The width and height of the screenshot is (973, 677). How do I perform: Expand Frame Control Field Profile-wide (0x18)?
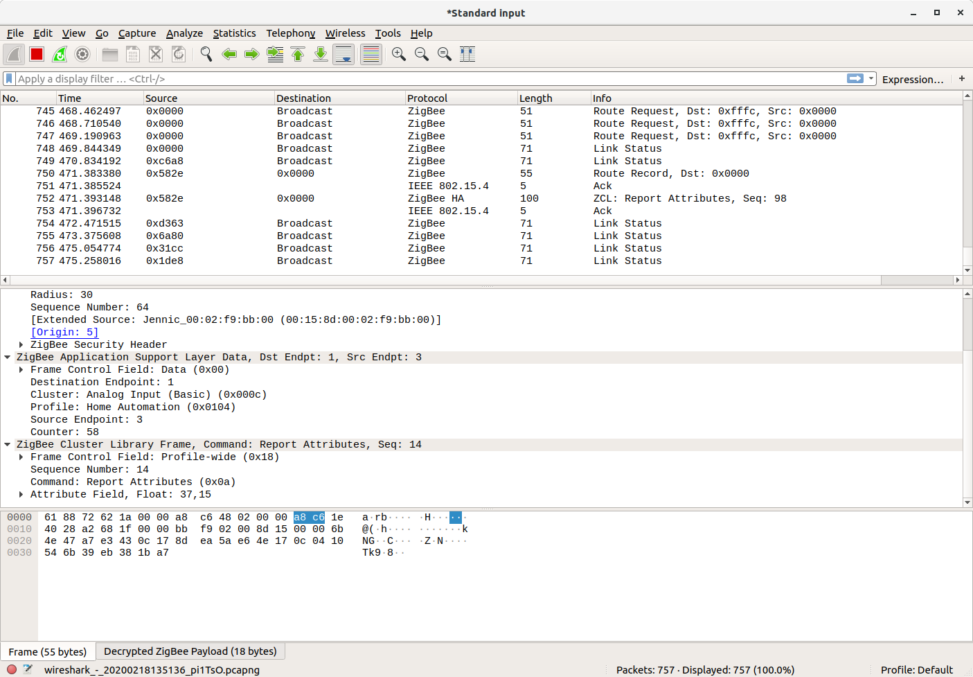(21, 457)
